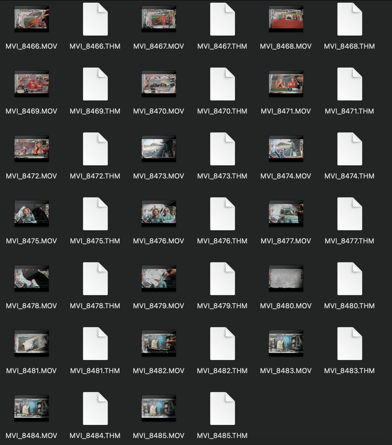Select the gray MVI_8480.MOV video thumbnail
392x445 pixels.
point(286,279)
